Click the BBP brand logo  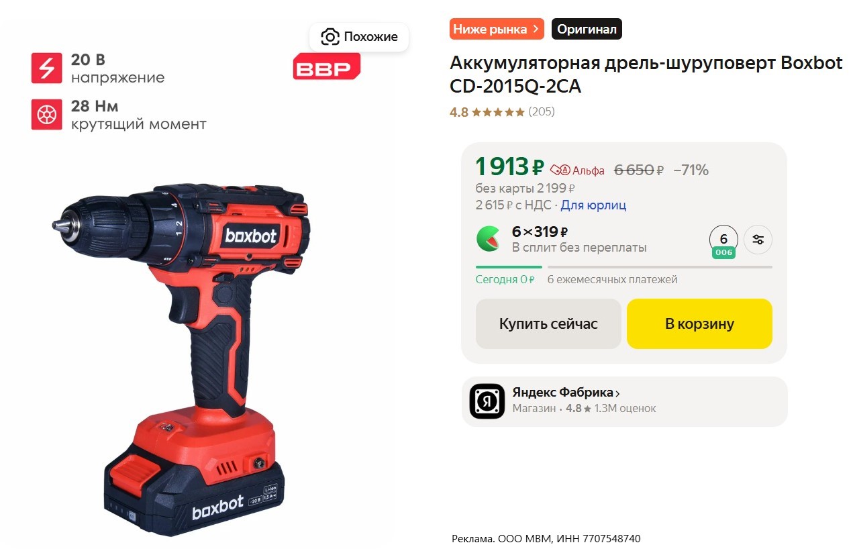(327, 67)
